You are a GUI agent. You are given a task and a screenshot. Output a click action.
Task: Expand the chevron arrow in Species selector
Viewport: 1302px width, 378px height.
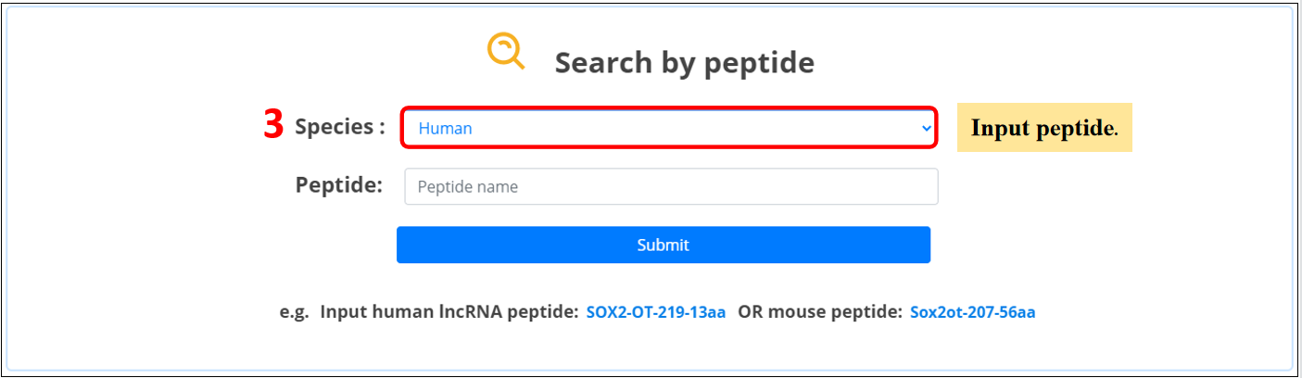tap(926, 129)
